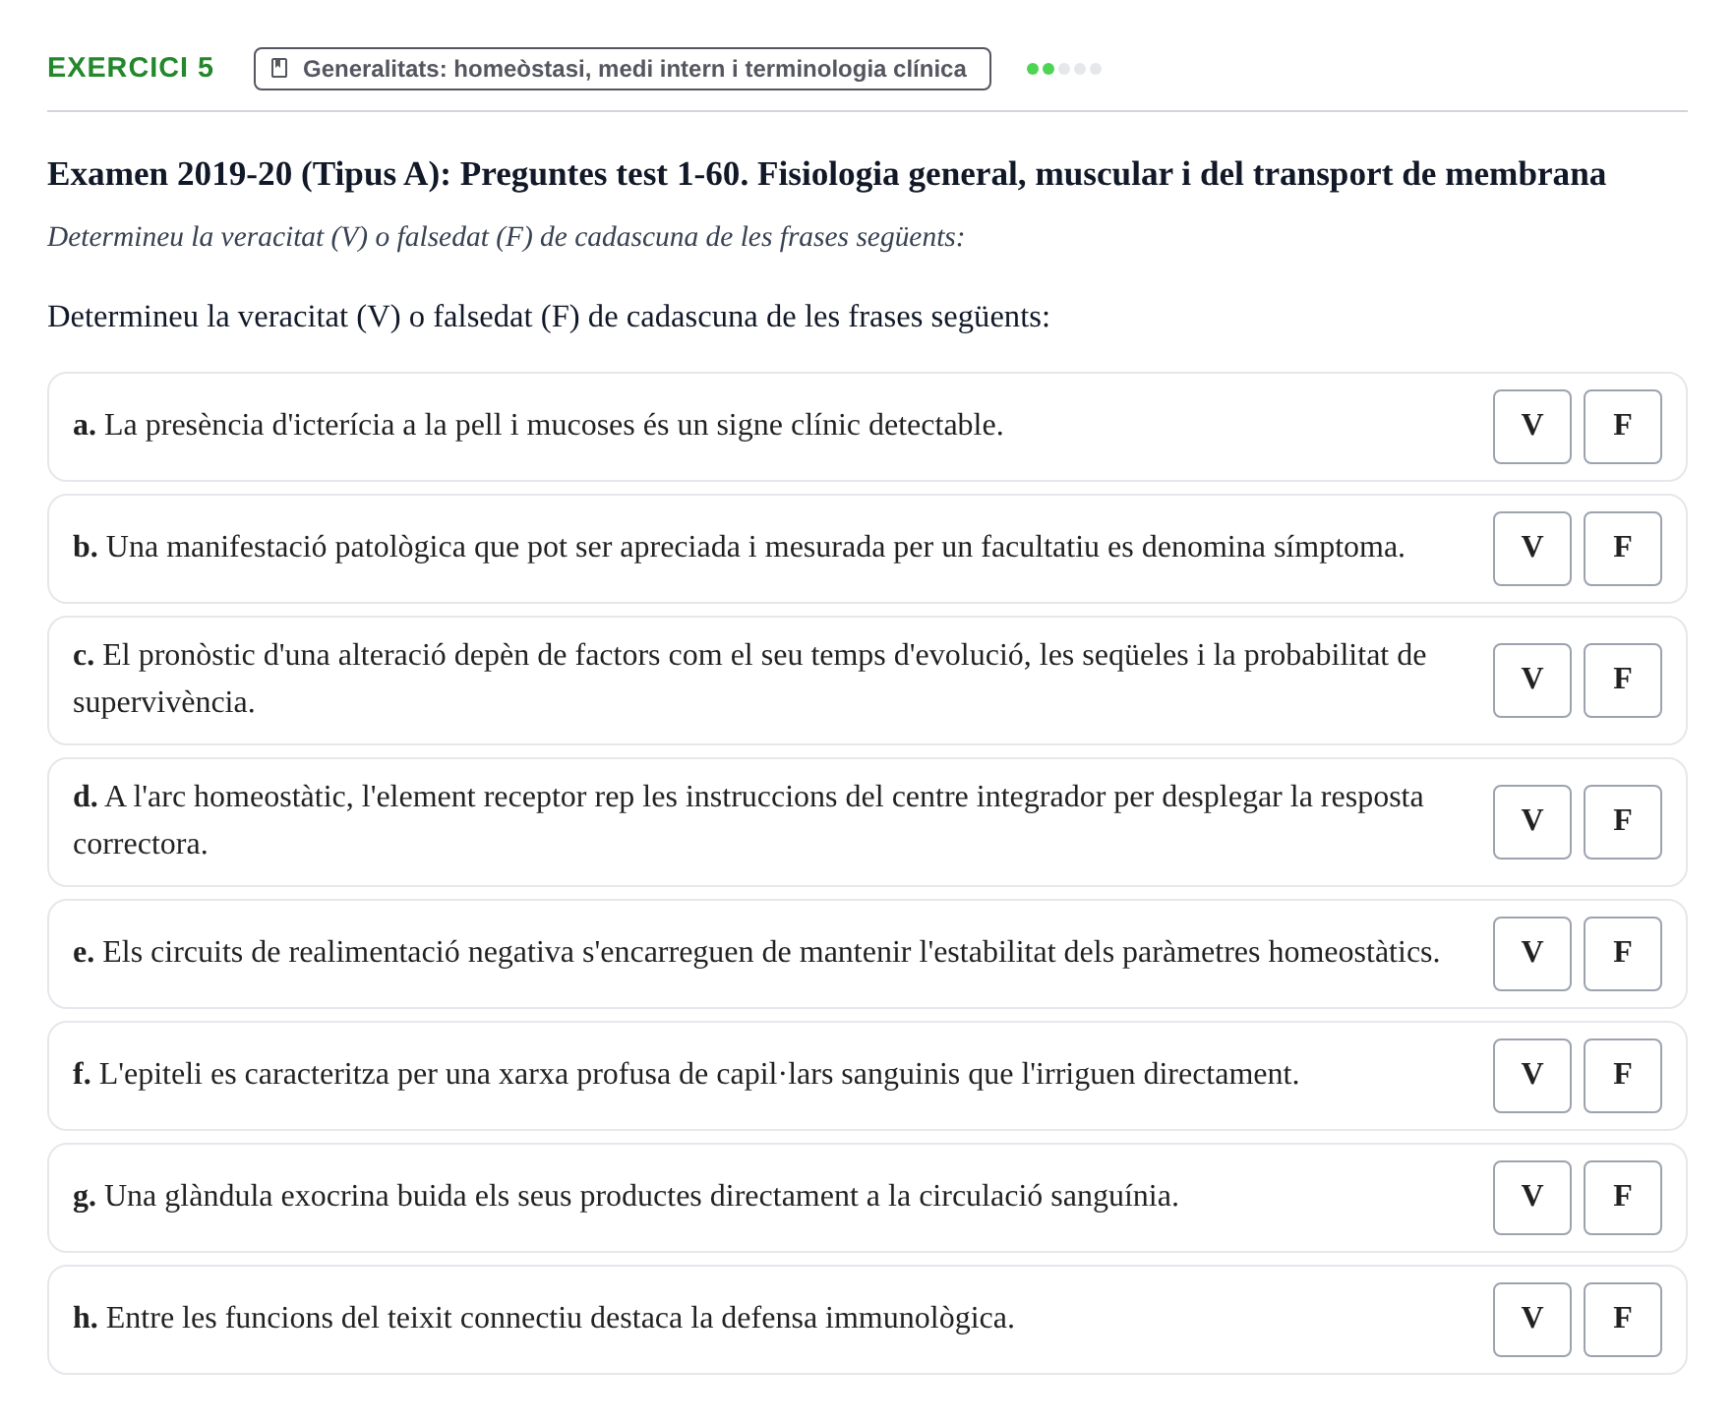Select F for statement h on teixit connectiu
1735x1424 pixels.
point(1622,1320)
